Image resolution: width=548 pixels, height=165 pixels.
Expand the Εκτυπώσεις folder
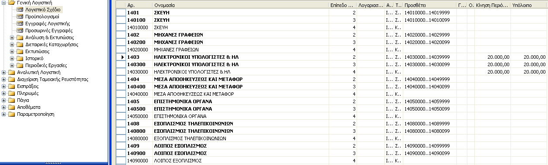[12, 51]
